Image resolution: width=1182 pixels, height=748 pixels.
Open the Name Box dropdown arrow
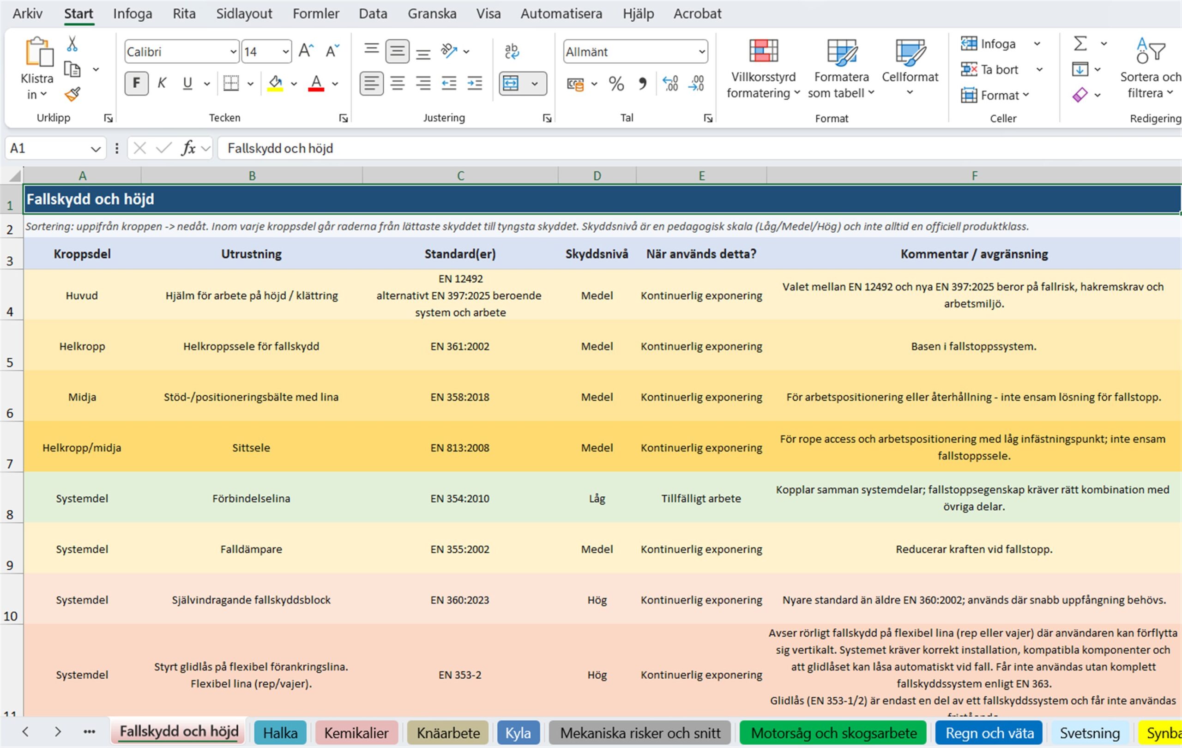click(96, 149)
